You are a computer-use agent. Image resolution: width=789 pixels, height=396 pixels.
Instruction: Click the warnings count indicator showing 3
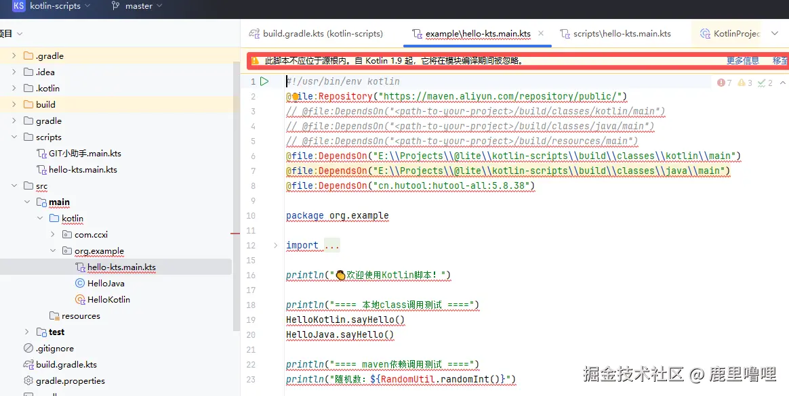745,83
